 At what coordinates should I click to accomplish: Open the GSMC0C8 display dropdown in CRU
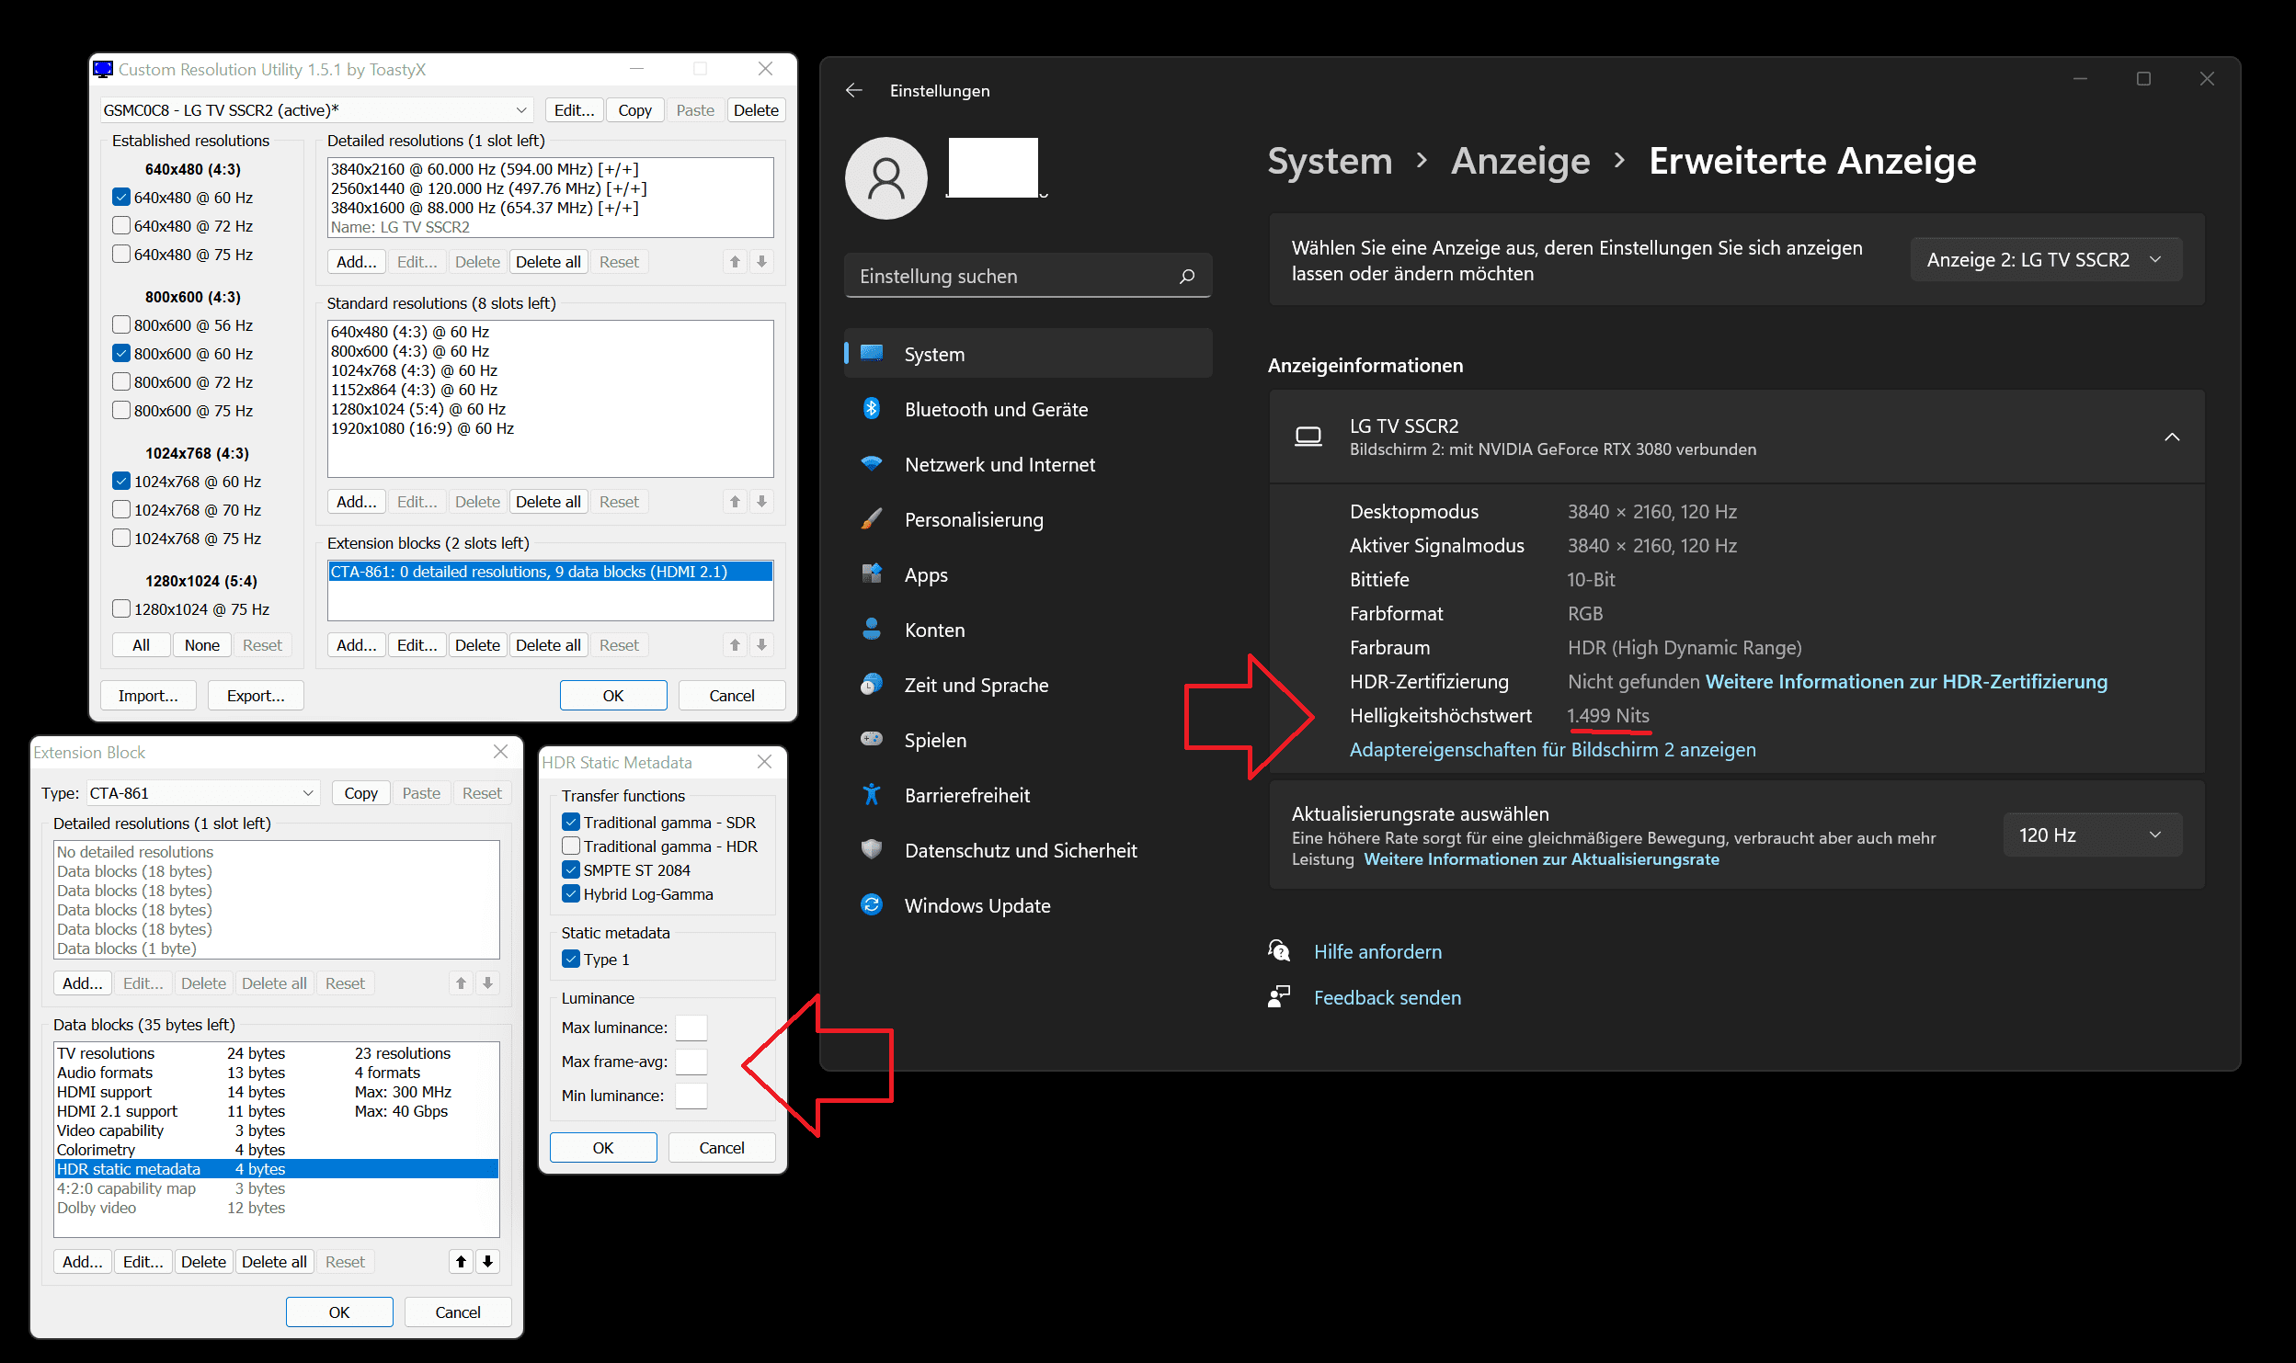(316, 110)
